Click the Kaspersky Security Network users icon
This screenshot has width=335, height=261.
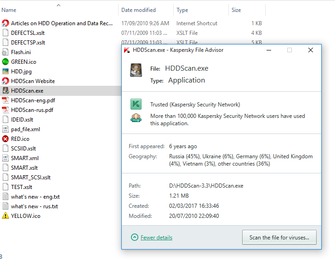point(136,118)
